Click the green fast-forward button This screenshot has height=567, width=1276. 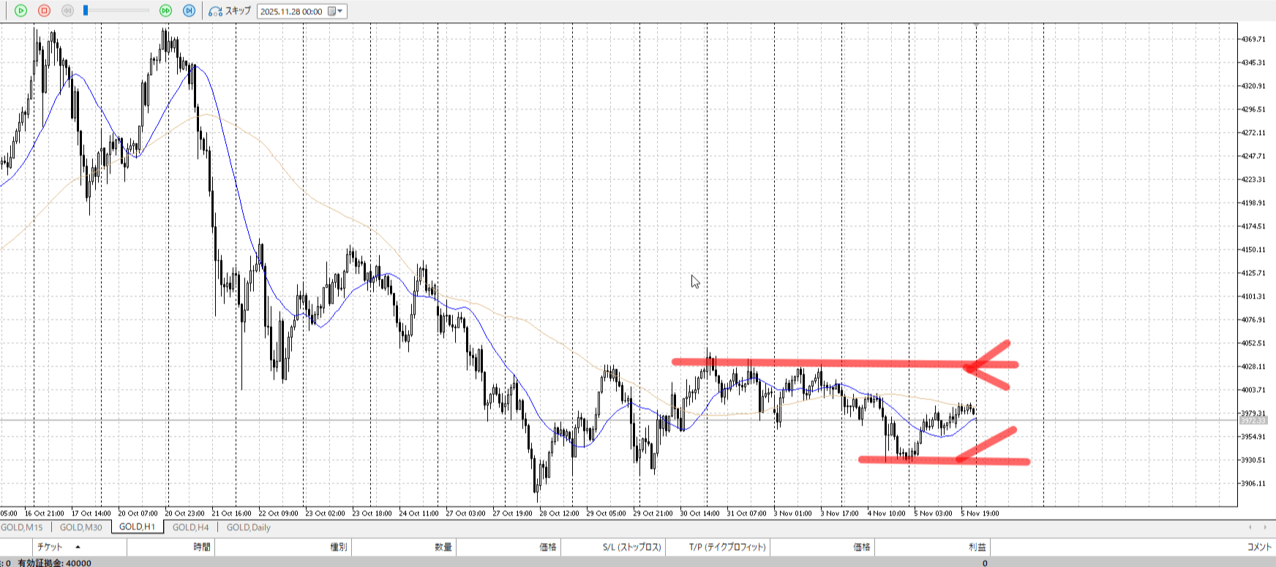165,11
